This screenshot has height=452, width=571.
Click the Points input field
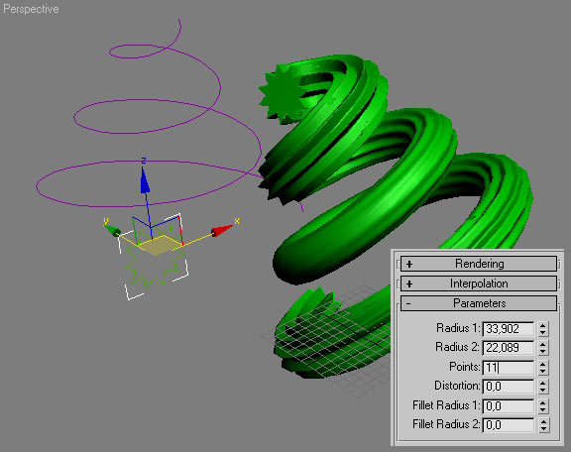[509, 367]
